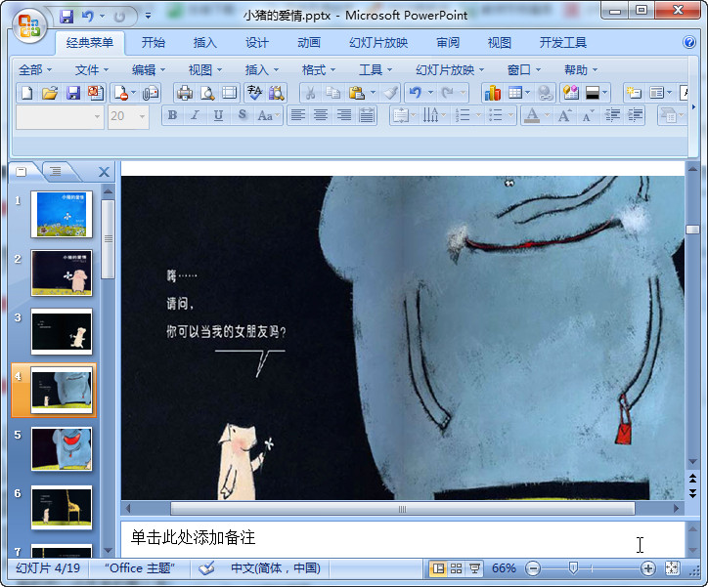Click Format Painter brush icon
This screenshot has height=587, width=708.
pos(390,93)
